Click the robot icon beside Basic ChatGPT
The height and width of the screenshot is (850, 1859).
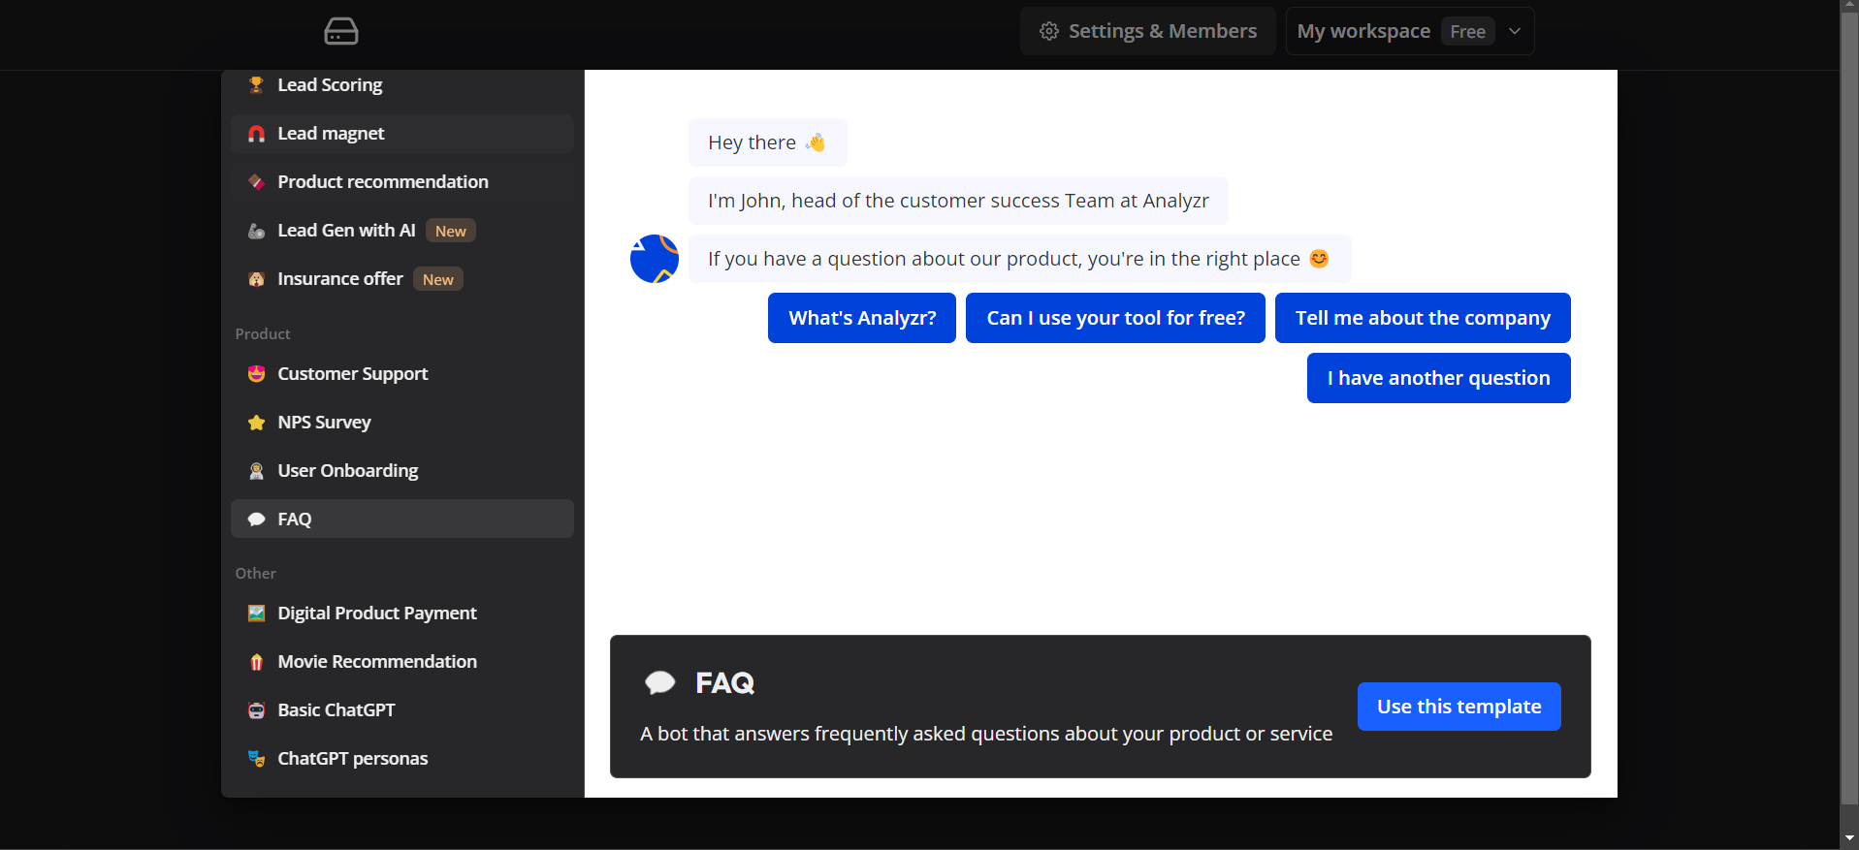pos(256,710)
